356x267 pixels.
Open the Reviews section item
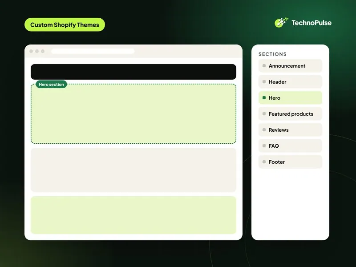[x=290, y=130]
